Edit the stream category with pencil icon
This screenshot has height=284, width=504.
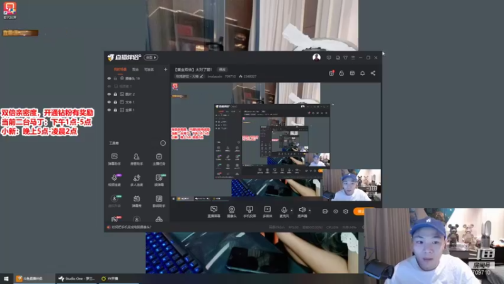tap(202, 76)
